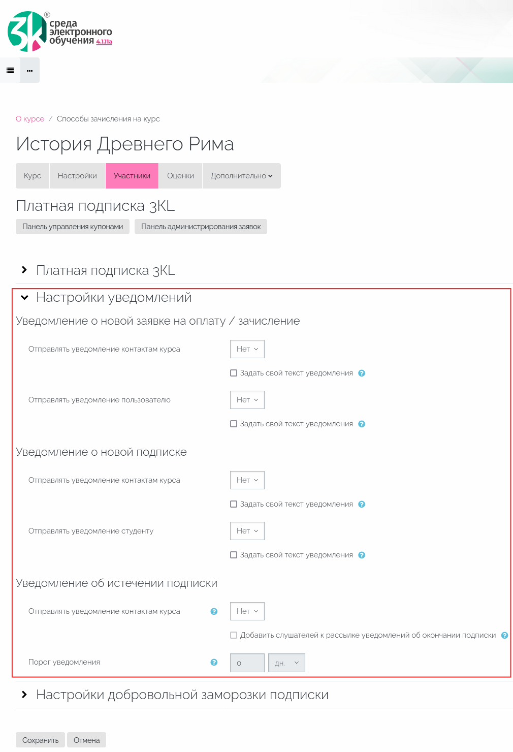Open the дн. time unit dropdown

pos(286,663)
